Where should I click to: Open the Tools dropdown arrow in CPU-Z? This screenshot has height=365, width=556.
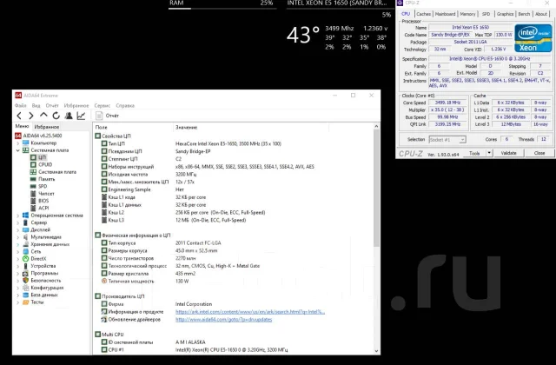click(x=489, y=153)
